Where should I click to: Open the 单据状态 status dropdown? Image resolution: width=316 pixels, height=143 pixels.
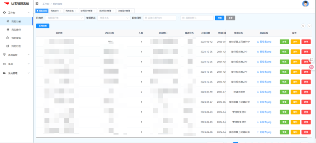click(114, 18)
